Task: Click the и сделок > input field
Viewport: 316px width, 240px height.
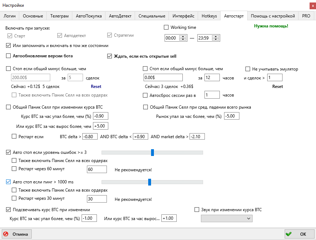Action: (275, 78)
